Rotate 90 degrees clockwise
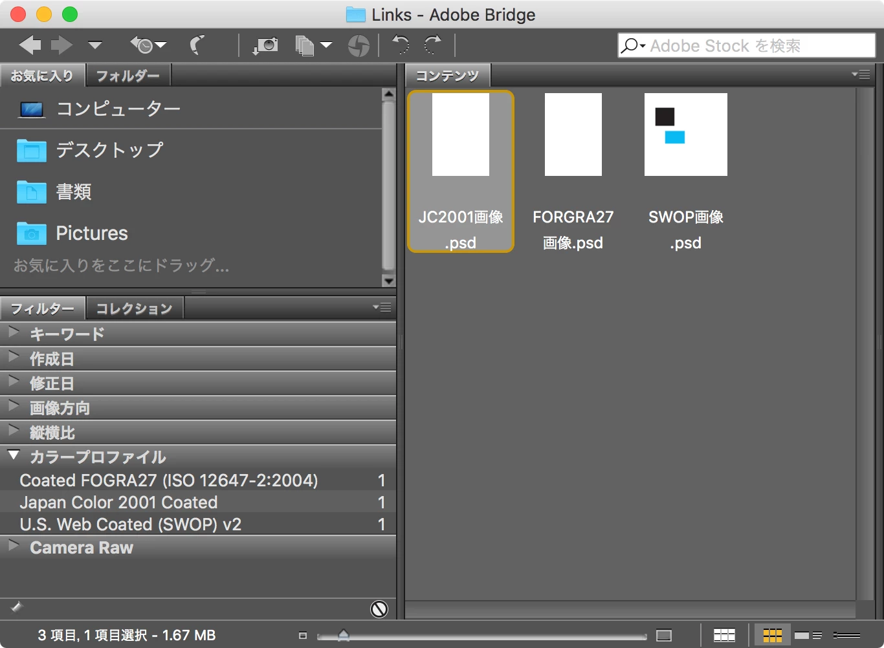This screenshot has width=884, height=648. click(432, 45)
